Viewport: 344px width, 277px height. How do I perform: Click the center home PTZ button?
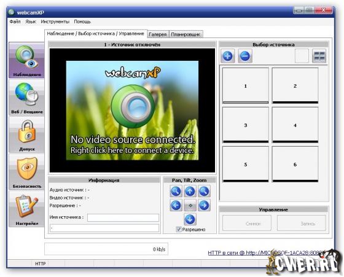[x=190, y=205]
